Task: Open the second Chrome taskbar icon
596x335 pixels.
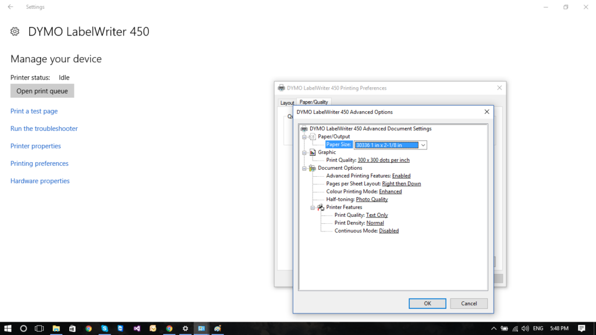Action: [169, 329]
